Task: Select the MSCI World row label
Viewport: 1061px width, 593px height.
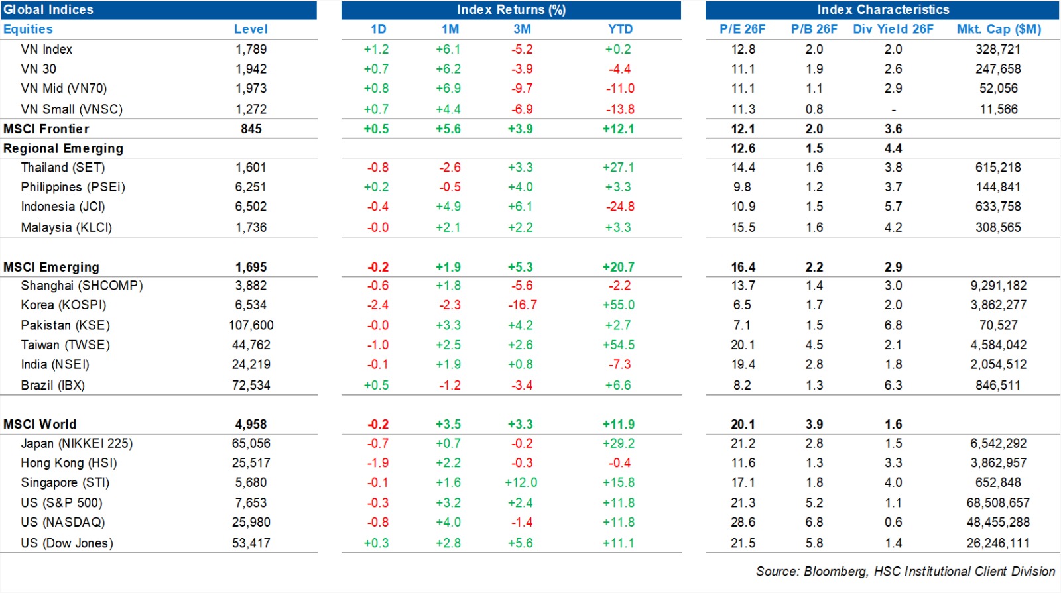Action: [x=40, y=424]
